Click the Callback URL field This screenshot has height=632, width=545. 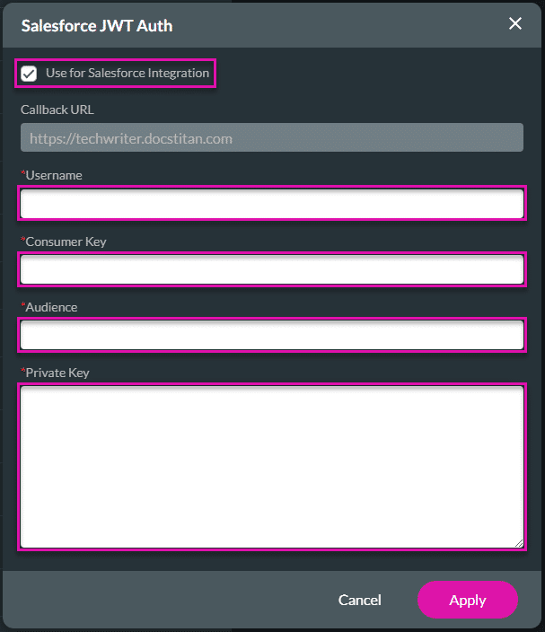[x=272, y=138]
